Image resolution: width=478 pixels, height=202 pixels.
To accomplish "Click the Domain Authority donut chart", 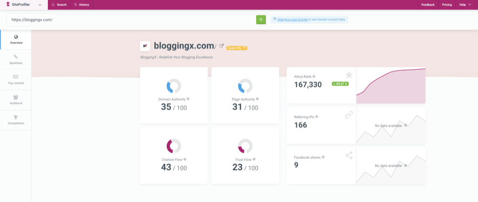I will pos(174,86).
